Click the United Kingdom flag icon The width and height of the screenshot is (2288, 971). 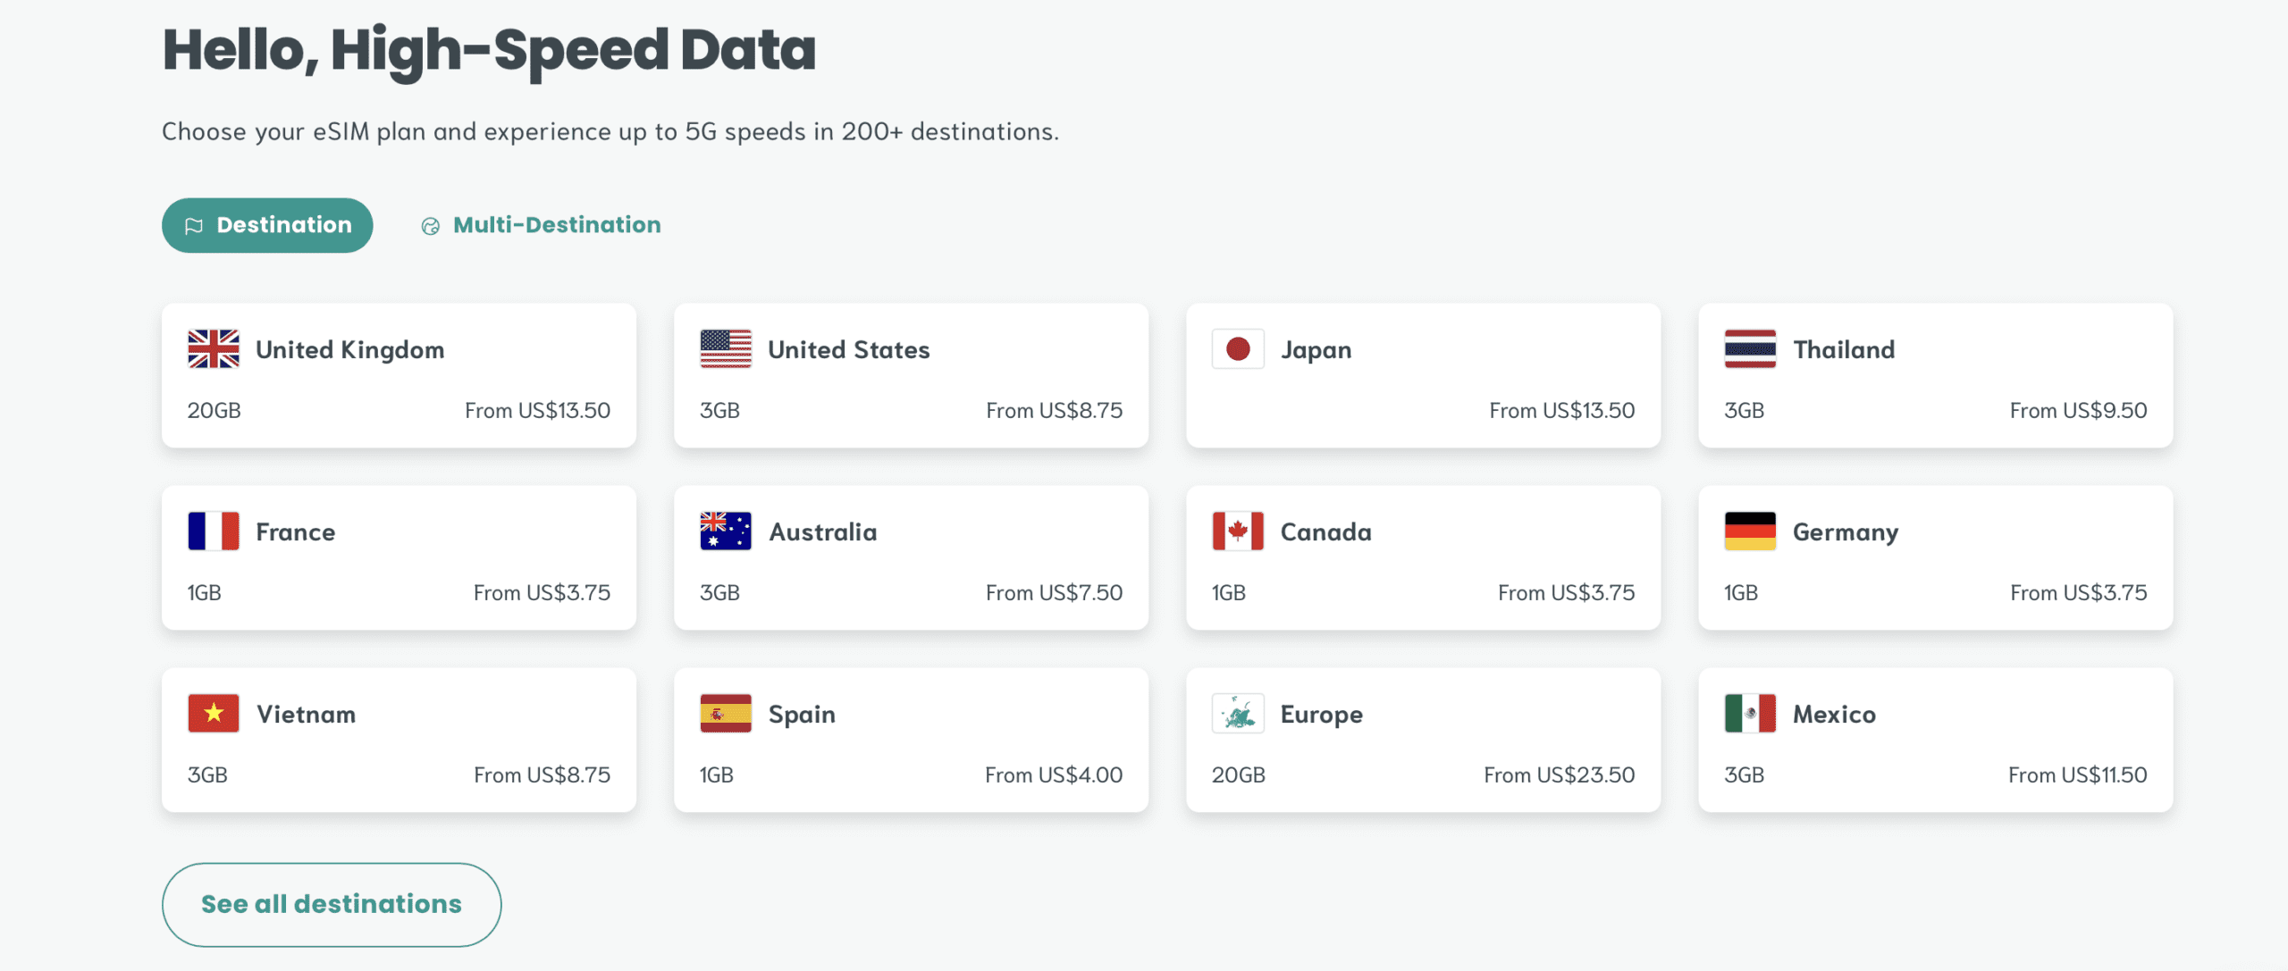coord(214,349)
